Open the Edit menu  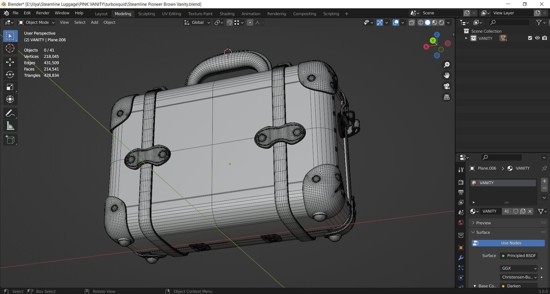click(x=27, y=13)
